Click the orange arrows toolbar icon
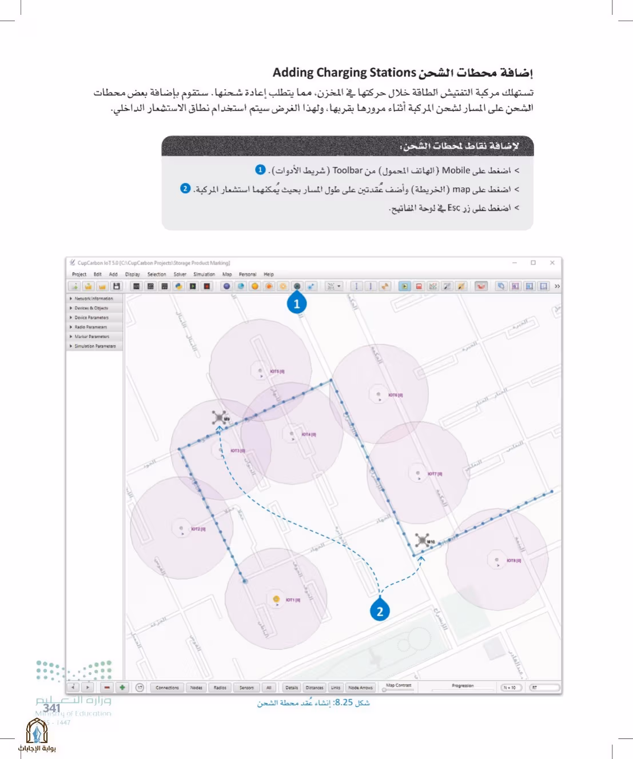 tap(385, 286)
